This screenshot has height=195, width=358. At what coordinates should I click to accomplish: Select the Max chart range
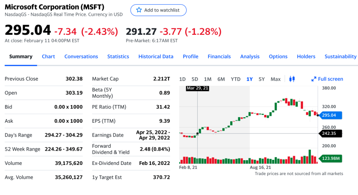(x=276, y=79)
